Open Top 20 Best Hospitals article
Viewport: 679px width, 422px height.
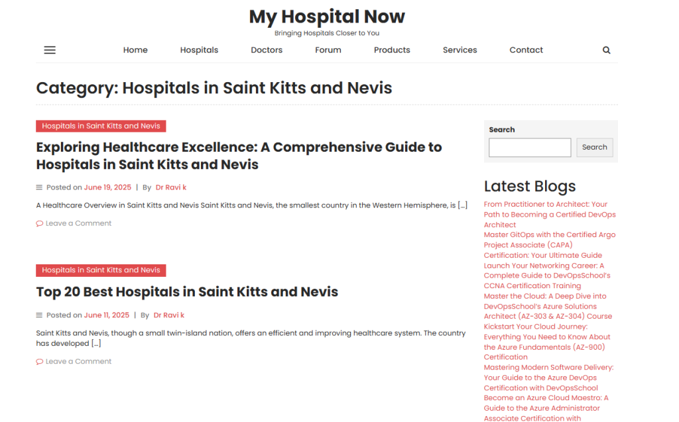coord(187,291)
